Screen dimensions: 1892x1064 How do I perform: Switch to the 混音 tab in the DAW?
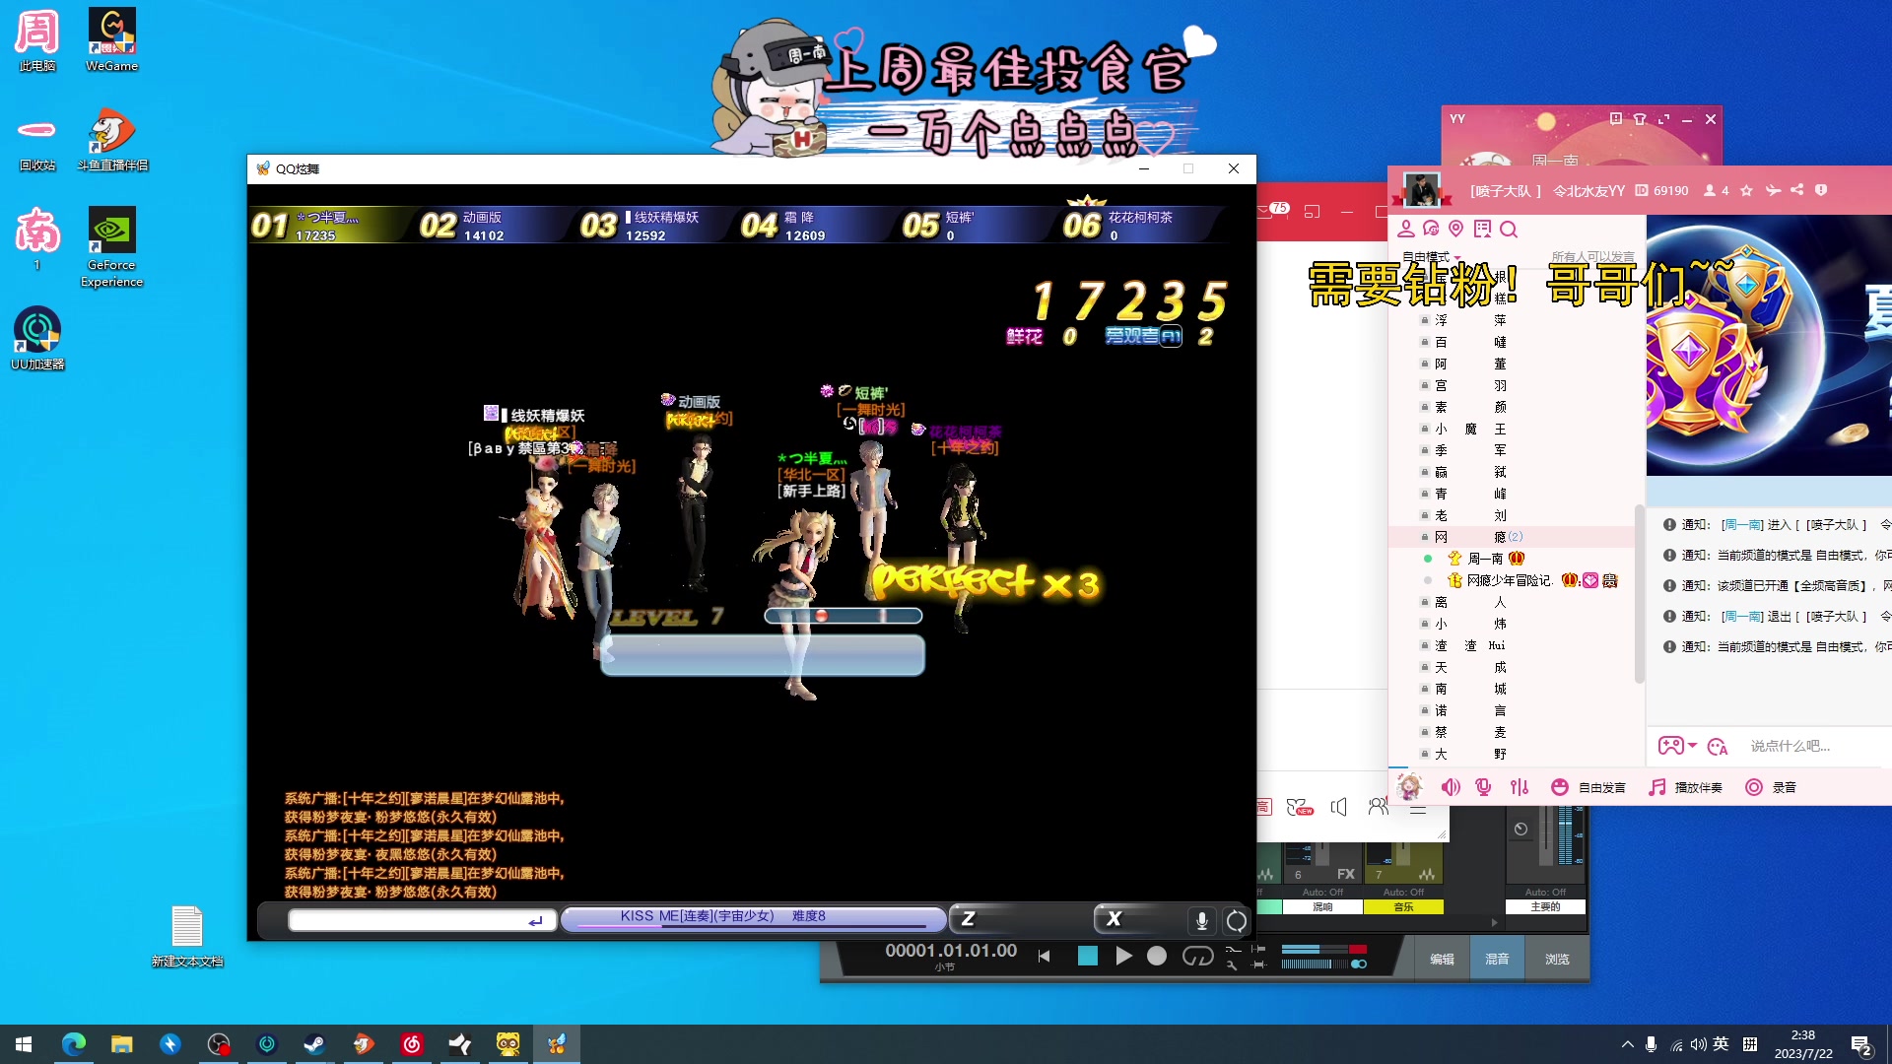[1497, 959]
